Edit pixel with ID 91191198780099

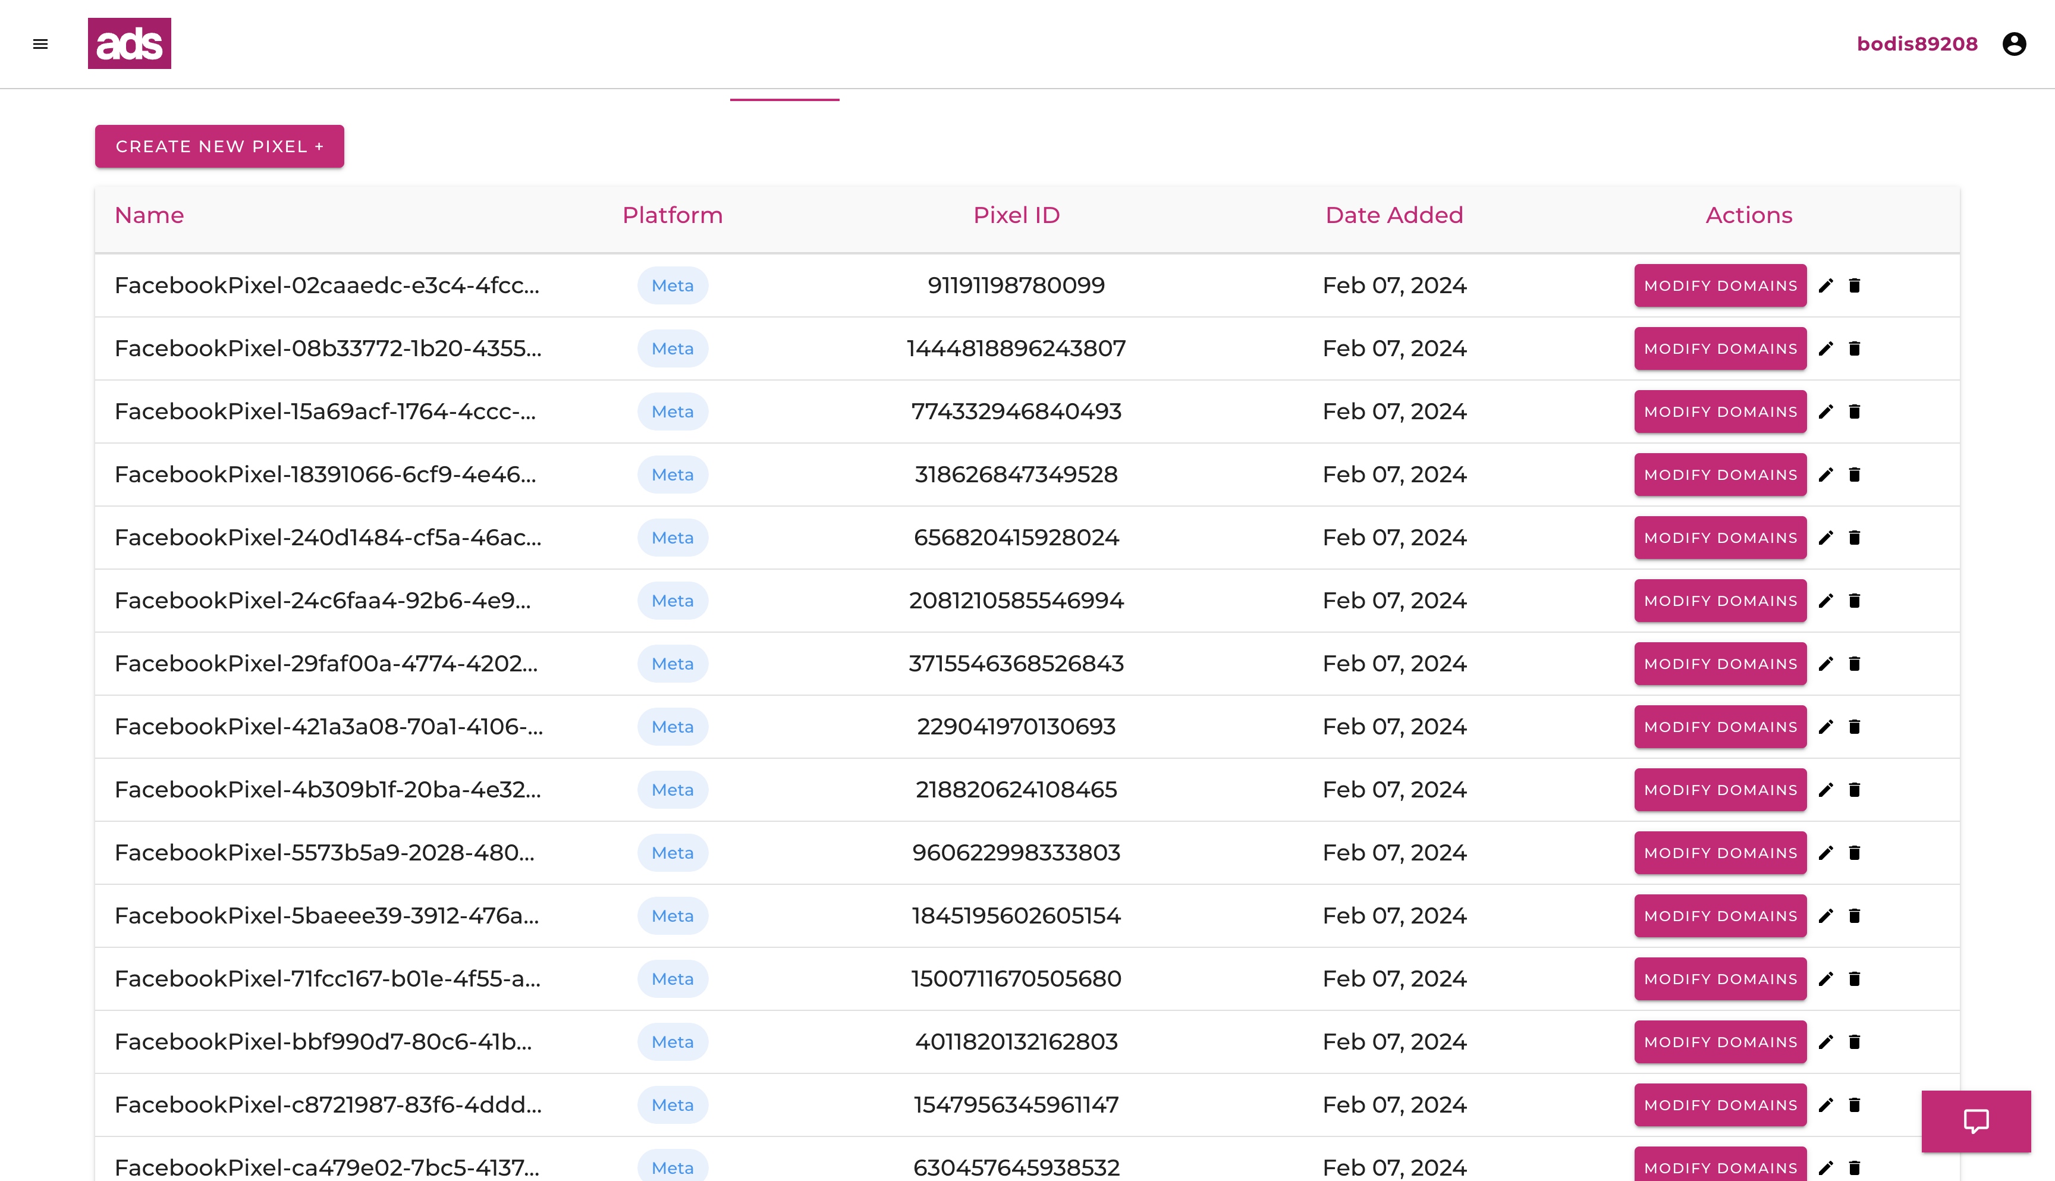pyautogui.click(x=1825, y=285)
